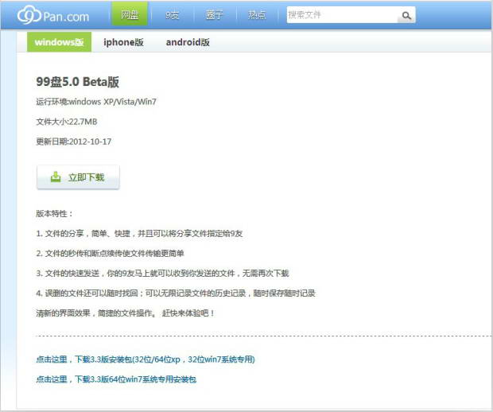Click the 版本特性 label
The width and height of the screenshot is (493, 412).
click(x=54, y=213)
